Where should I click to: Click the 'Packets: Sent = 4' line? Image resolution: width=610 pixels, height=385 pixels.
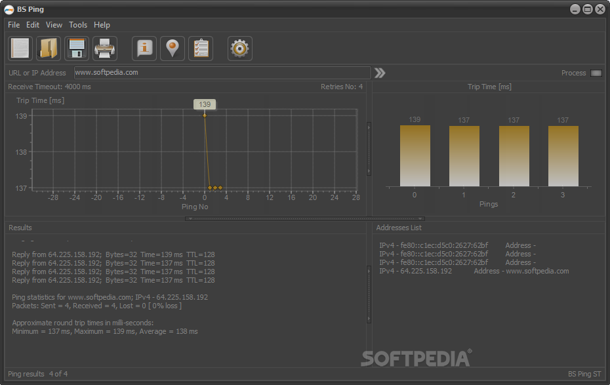[x=96, y=306]
